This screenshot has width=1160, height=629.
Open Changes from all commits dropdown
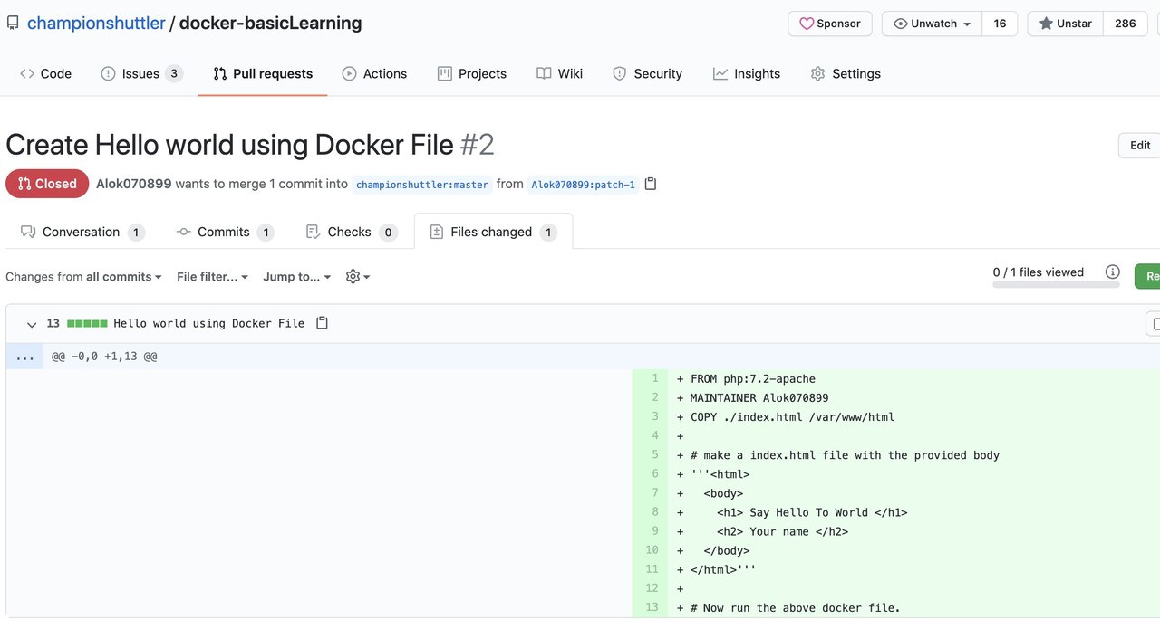(x=83, y=276)
